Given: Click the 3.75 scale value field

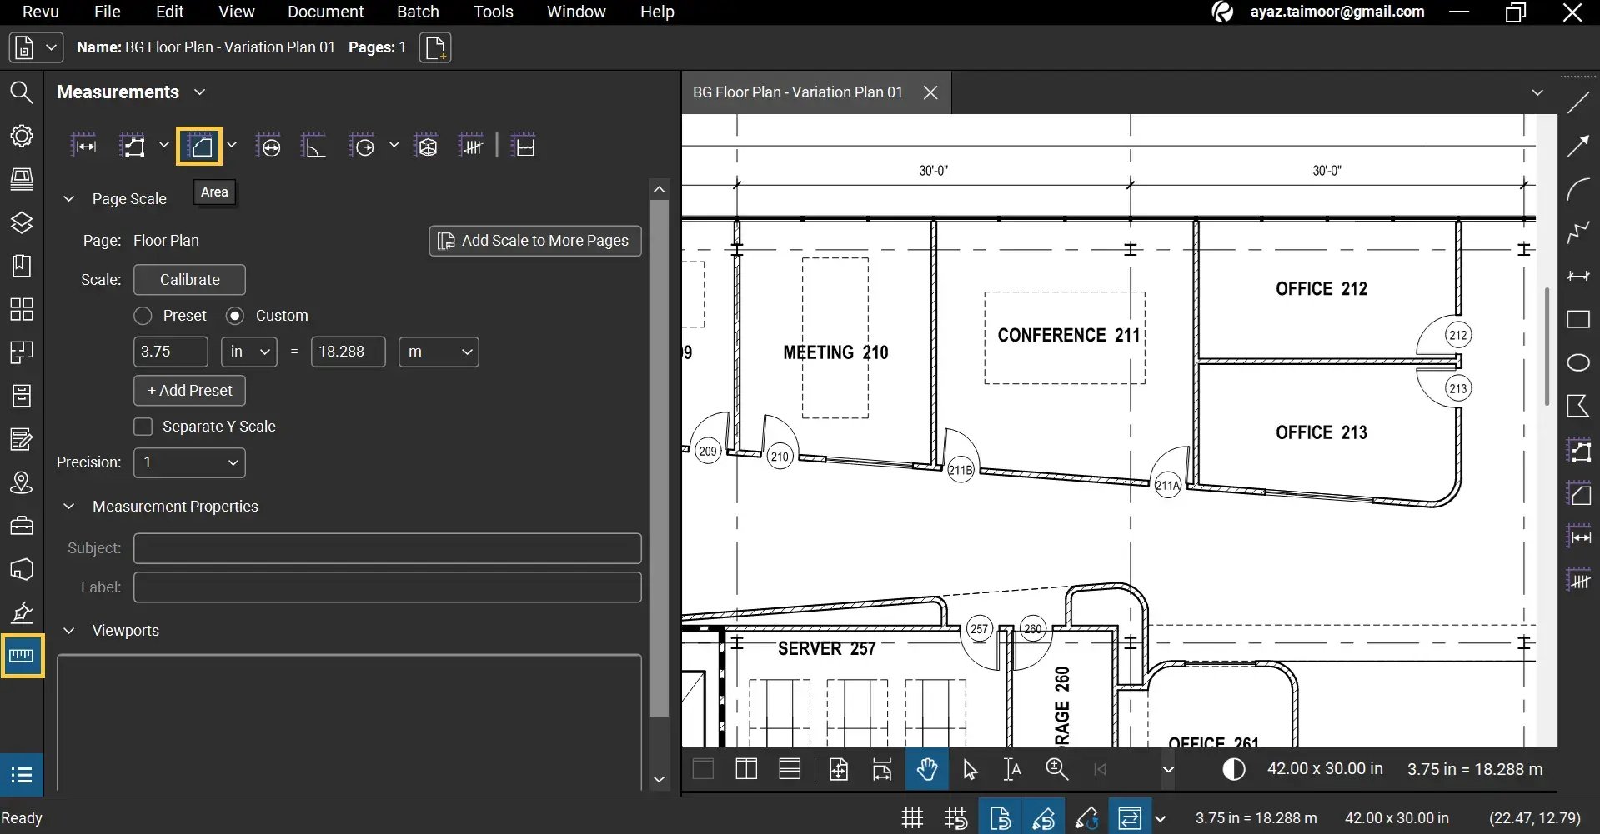Looking at the screenshot, I should tap(170, 352).
